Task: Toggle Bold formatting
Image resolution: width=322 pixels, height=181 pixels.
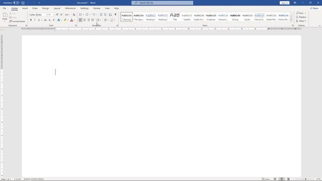Action: pyautogui.click(x=31, y=20)
